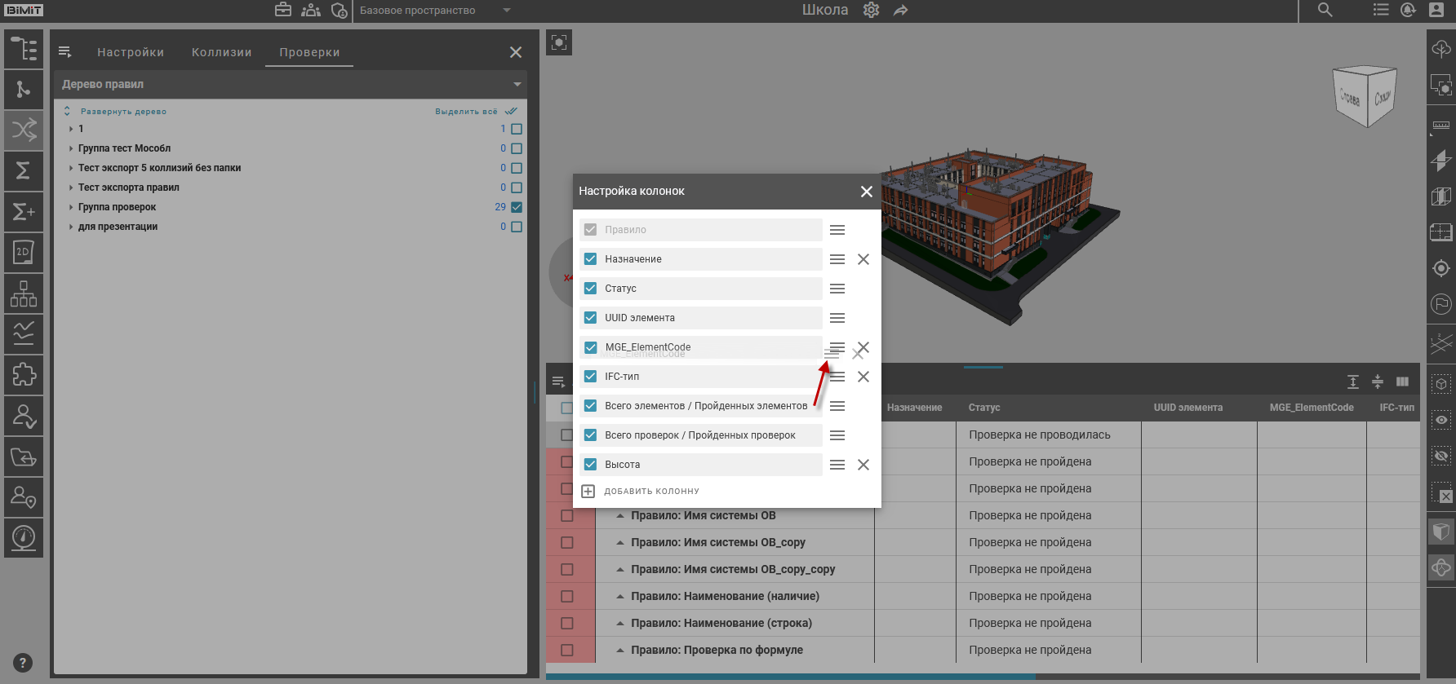
Task: Switch to the Коллизии tab
Action: coord(221,52)
